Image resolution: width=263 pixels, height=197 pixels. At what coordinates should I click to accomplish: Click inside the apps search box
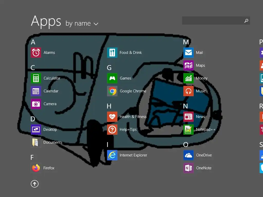click(216, 21)
